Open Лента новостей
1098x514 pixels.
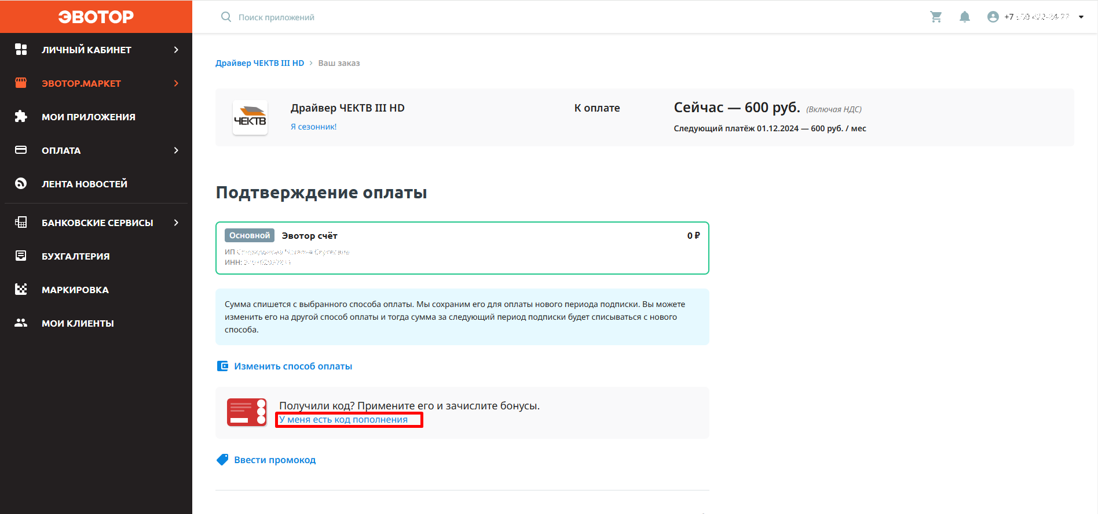[x=96, y=184]
